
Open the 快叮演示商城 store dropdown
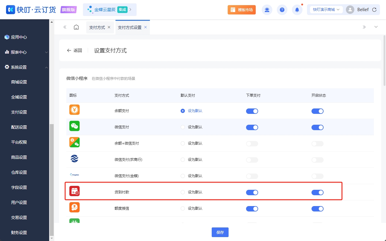(326, 10)
